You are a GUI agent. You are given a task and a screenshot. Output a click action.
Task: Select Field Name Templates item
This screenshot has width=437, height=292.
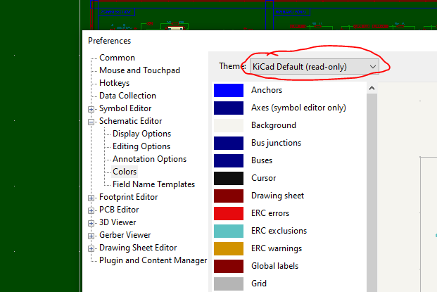pyautogui.click(x=153, y=184)
